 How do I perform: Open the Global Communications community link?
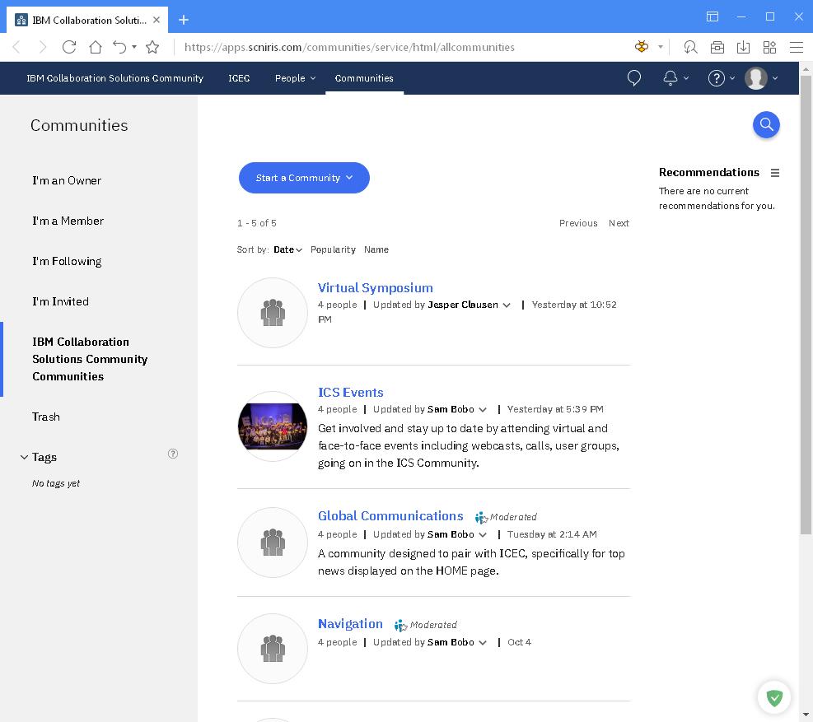390,515
